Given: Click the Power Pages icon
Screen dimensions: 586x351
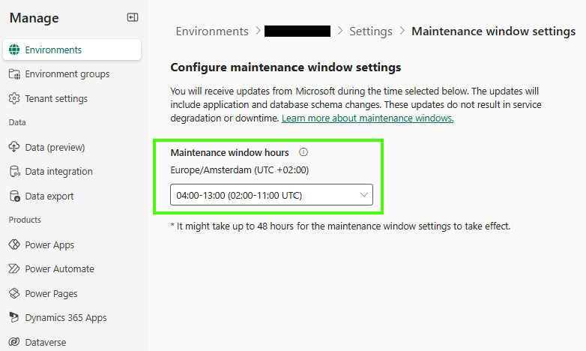Looking at the screenshot, I should coord(13,294).
